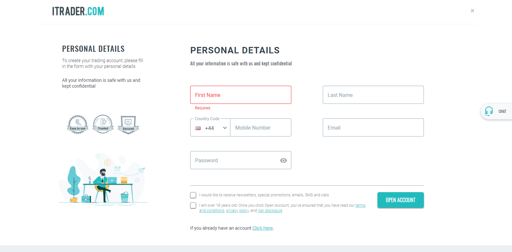Check the 'I am over 18 years old' checkbox
The width and height of the screenshot is (512, 252).
[x=193, y=205]
